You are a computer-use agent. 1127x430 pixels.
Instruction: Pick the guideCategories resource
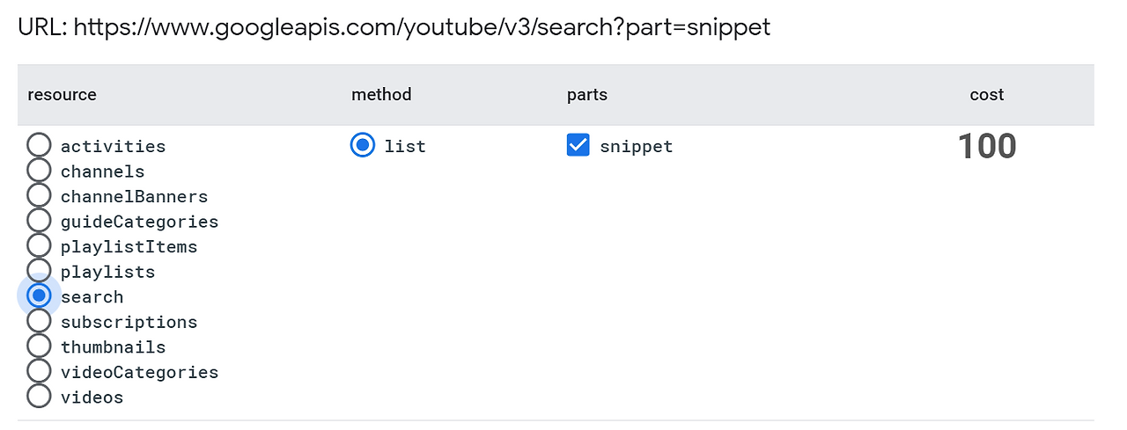39,221
